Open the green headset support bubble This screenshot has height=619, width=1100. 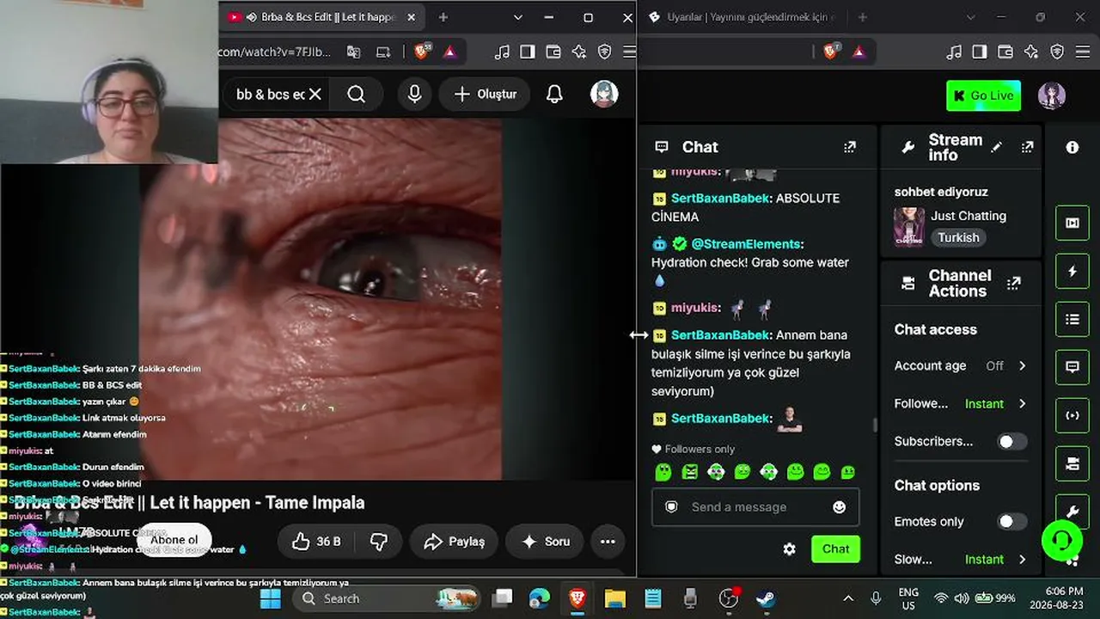coord(1062,541)
